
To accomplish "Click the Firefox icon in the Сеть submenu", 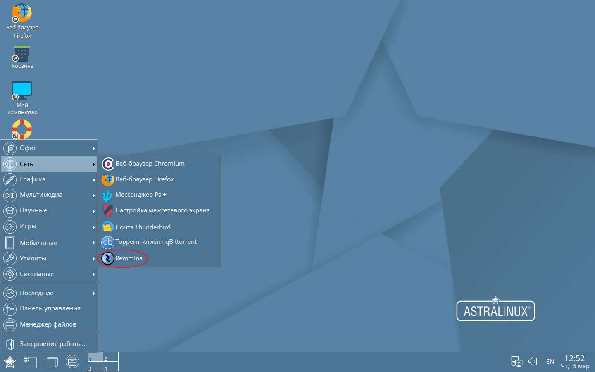I will 108,179.
